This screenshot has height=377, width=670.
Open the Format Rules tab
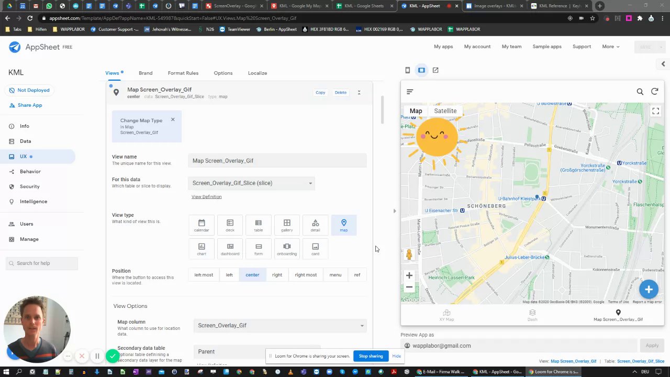[x=183, y=73]
